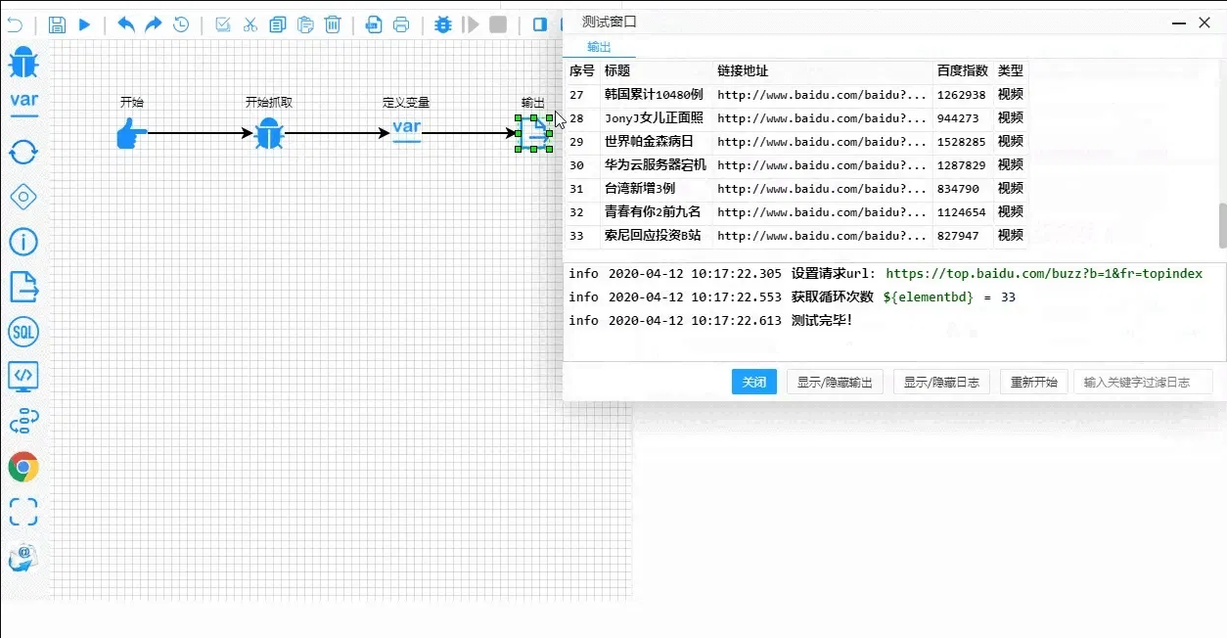1227x638 pixels.
Task: Paste with the clipboard icon
Action: click(x=305, y=24)
